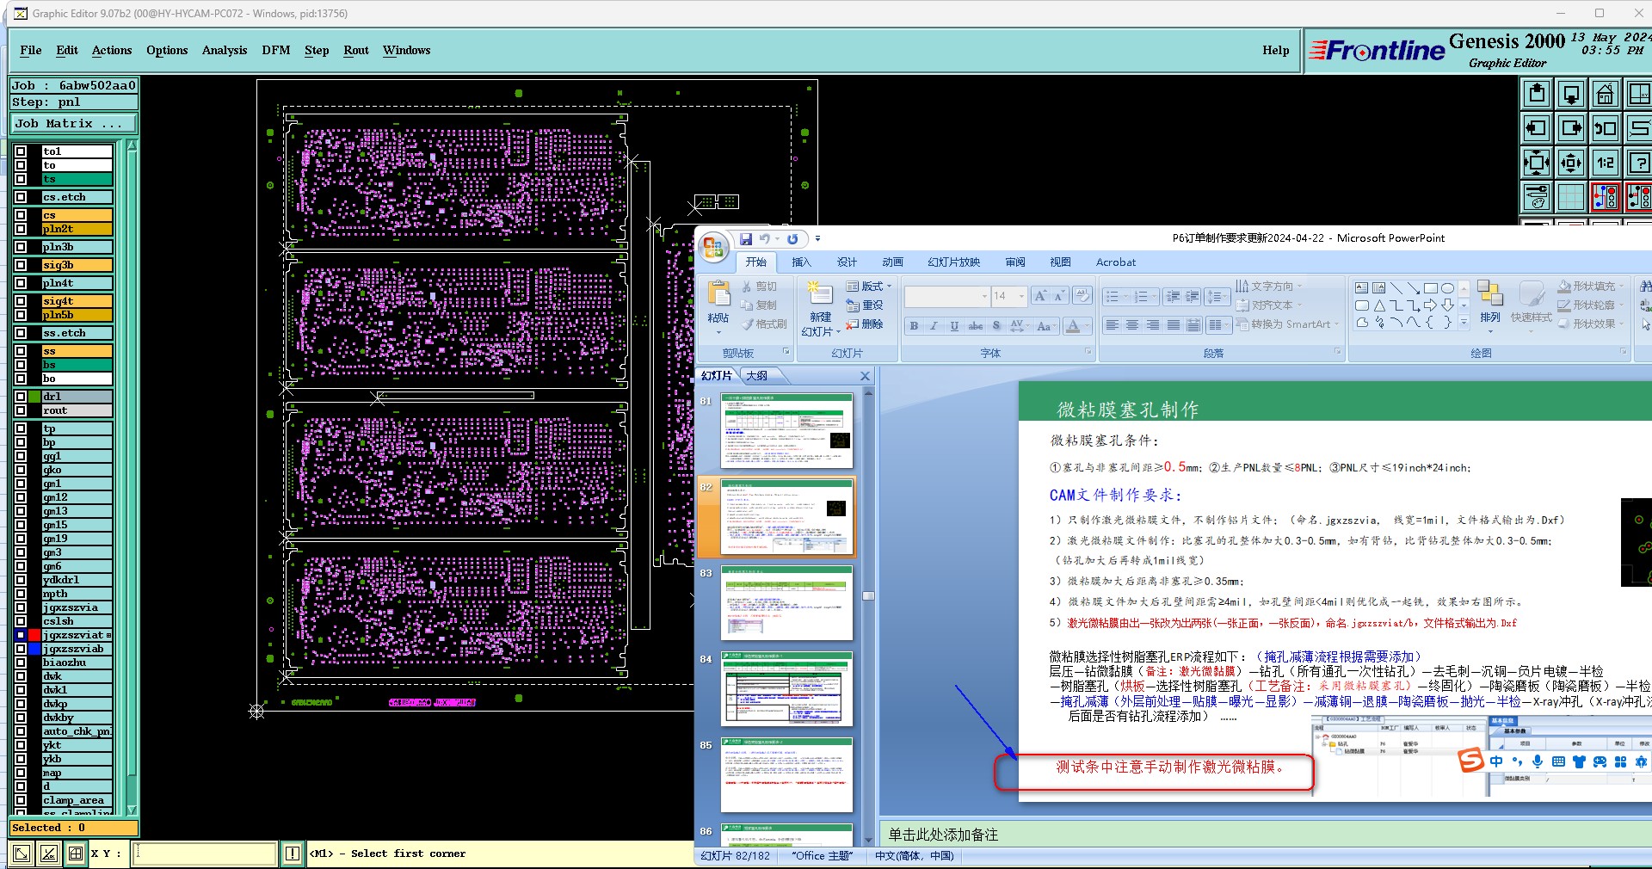Open the Actions menu in Genesis
The height and width of the screenshot is (869, 1652).
[112, 50]
